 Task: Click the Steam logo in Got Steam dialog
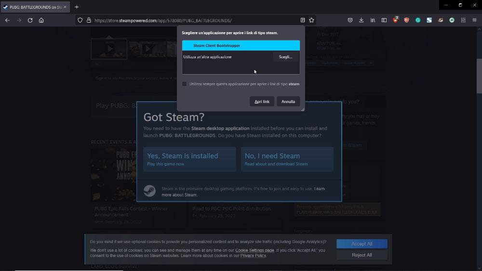150,191
